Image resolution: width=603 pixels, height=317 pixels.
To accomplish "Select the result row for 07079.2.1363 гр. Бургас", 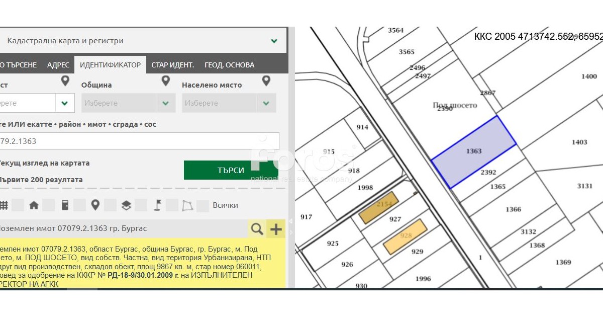I will tap(123, 228).
